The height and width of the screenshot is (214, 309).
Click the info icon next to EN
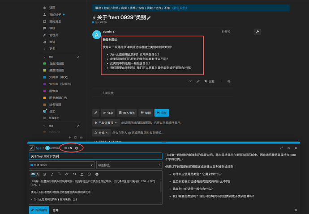(77, 148)
